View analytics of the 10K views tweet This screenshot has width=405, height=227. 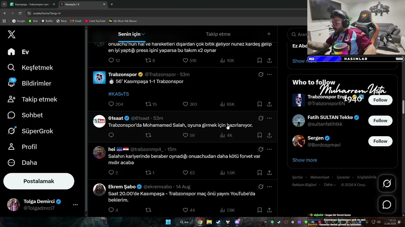227,61
